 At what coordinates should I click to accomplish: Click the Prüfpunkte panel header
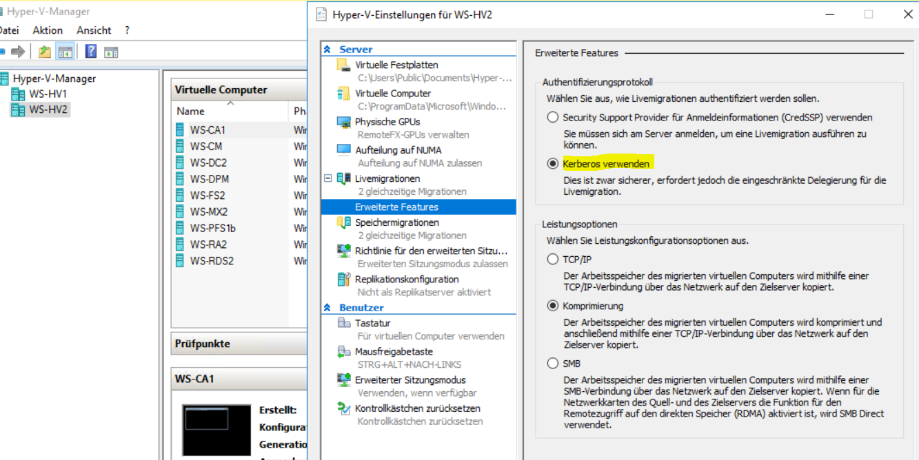239,344
